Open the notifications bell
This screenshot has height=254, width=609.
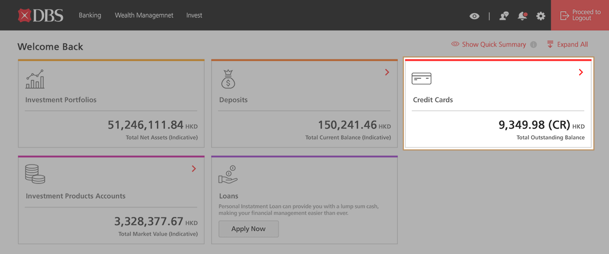(x=522, y=16)
